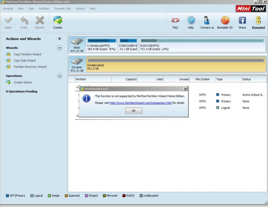The height and width of the screenshot is (207, 268).
Task: Select the C:Windows(NTFS) partition block
Action: coord(102,45)
